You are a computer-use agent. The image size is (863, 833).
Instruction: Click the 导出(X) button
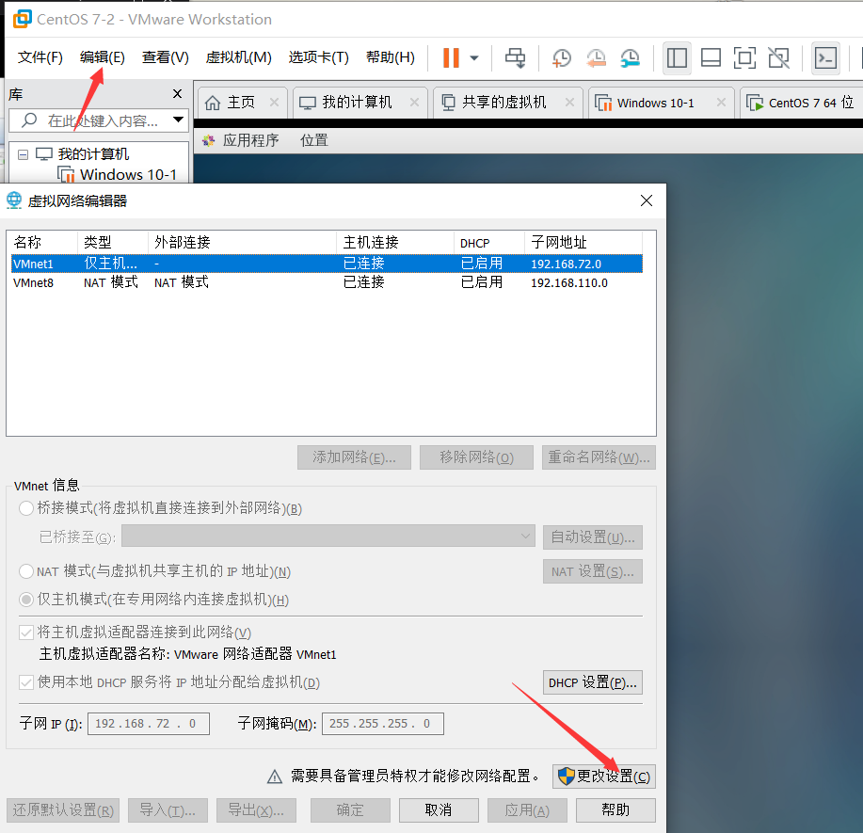(x=256, y=810)
